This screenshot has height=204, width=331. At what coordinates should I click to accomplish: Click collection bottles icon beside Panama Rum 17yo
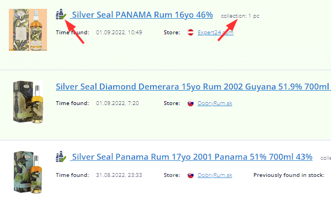coord(61,156)
